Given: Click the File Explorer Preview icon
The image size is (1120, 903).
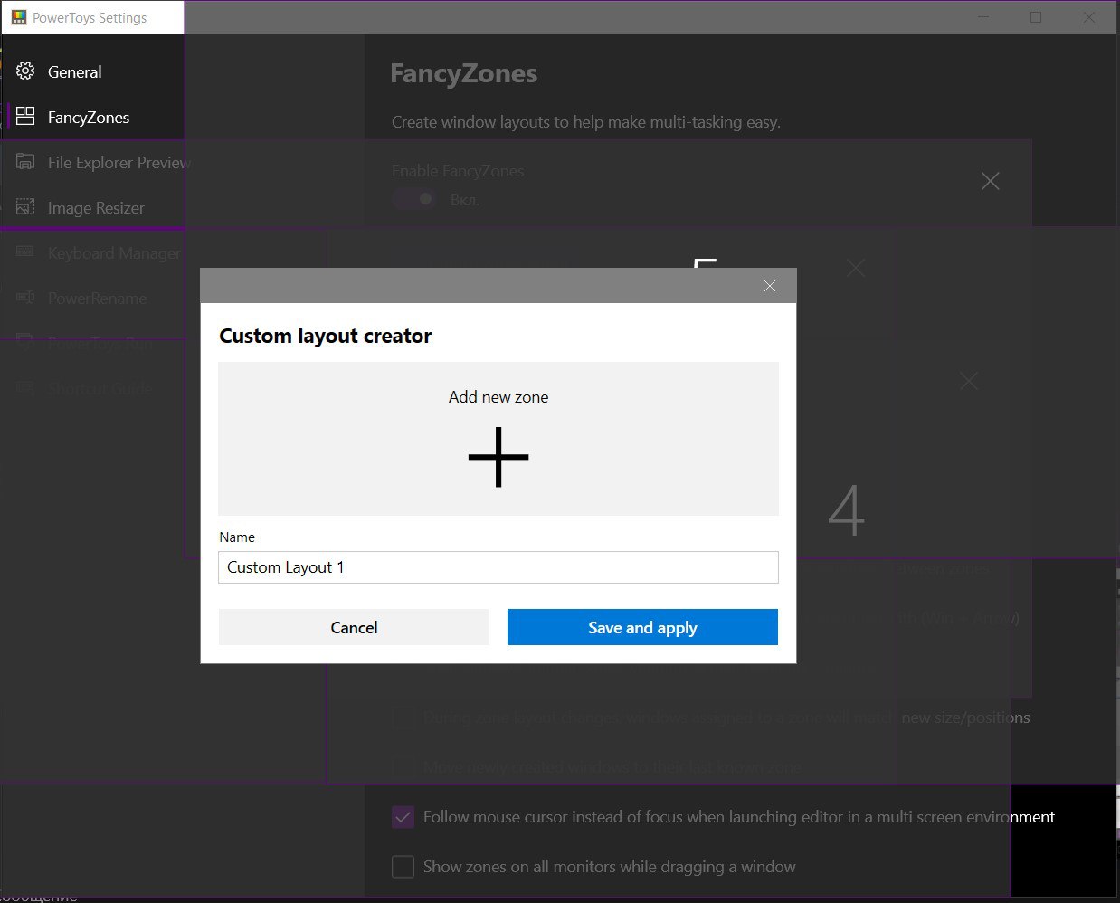Looking at the screenshot, I should 25,161.
